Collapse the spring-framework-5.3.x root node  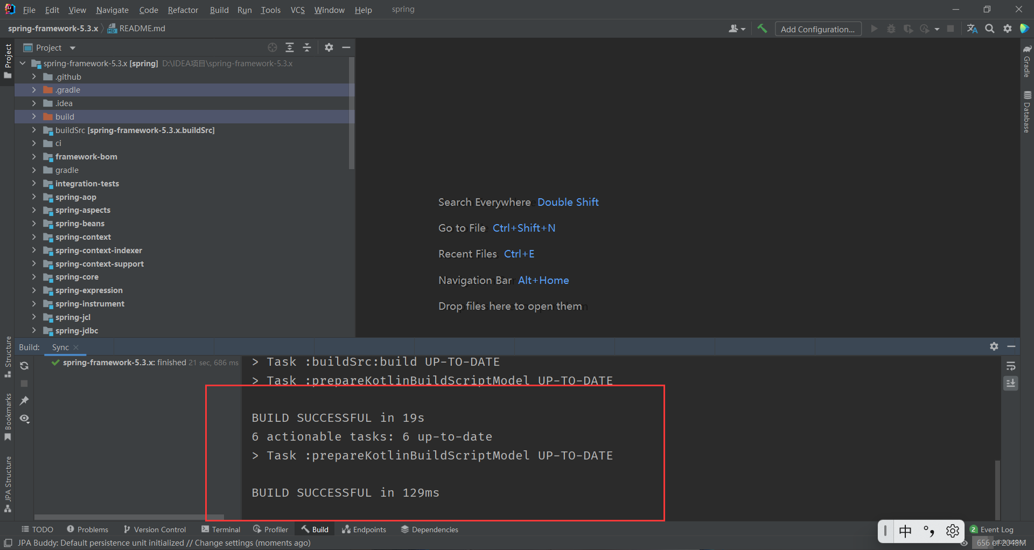pos(23,63)
